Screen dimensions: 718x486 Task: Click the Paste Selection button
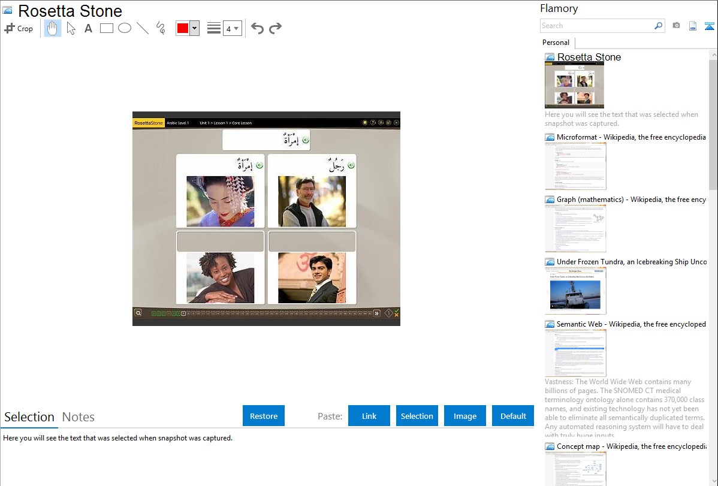417,416
